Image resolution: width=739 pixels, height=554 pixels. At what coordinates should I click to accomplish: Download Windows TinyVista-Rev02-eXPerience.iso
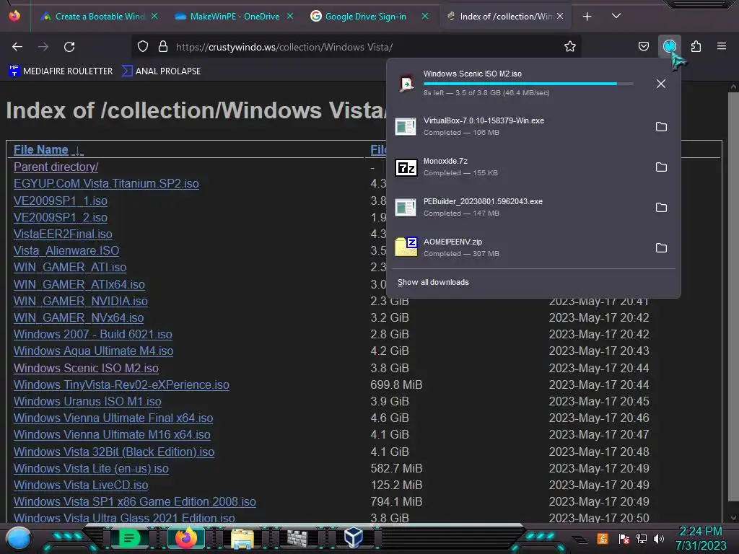point(121,385)
